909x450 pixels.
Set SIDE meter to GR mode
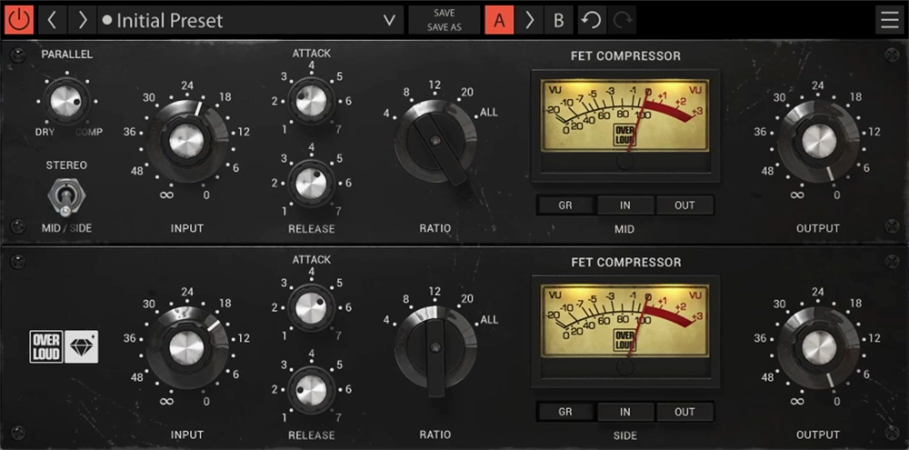tap(565, 412)
